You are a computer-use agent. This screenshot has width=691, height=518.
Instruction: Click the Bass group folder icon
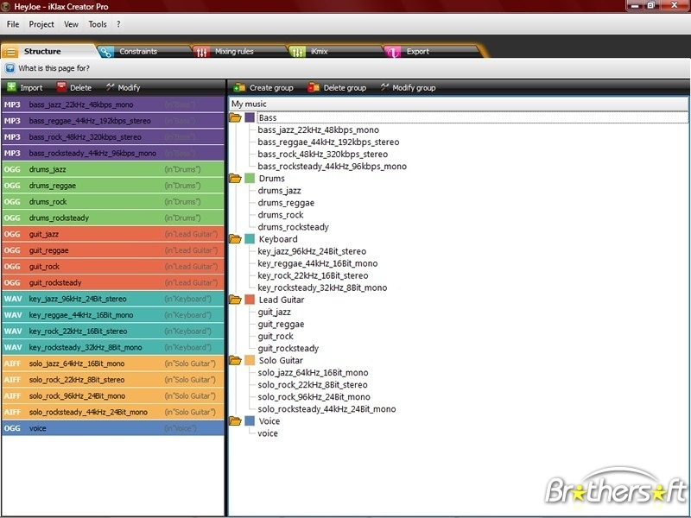[235, 117]
